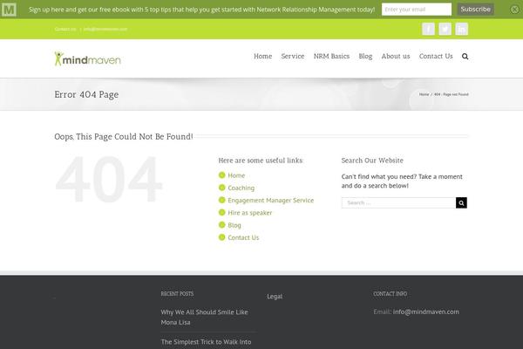Click the 'Error 404 Page' title text
Viewport: 523px width, 349px height.
86,94
